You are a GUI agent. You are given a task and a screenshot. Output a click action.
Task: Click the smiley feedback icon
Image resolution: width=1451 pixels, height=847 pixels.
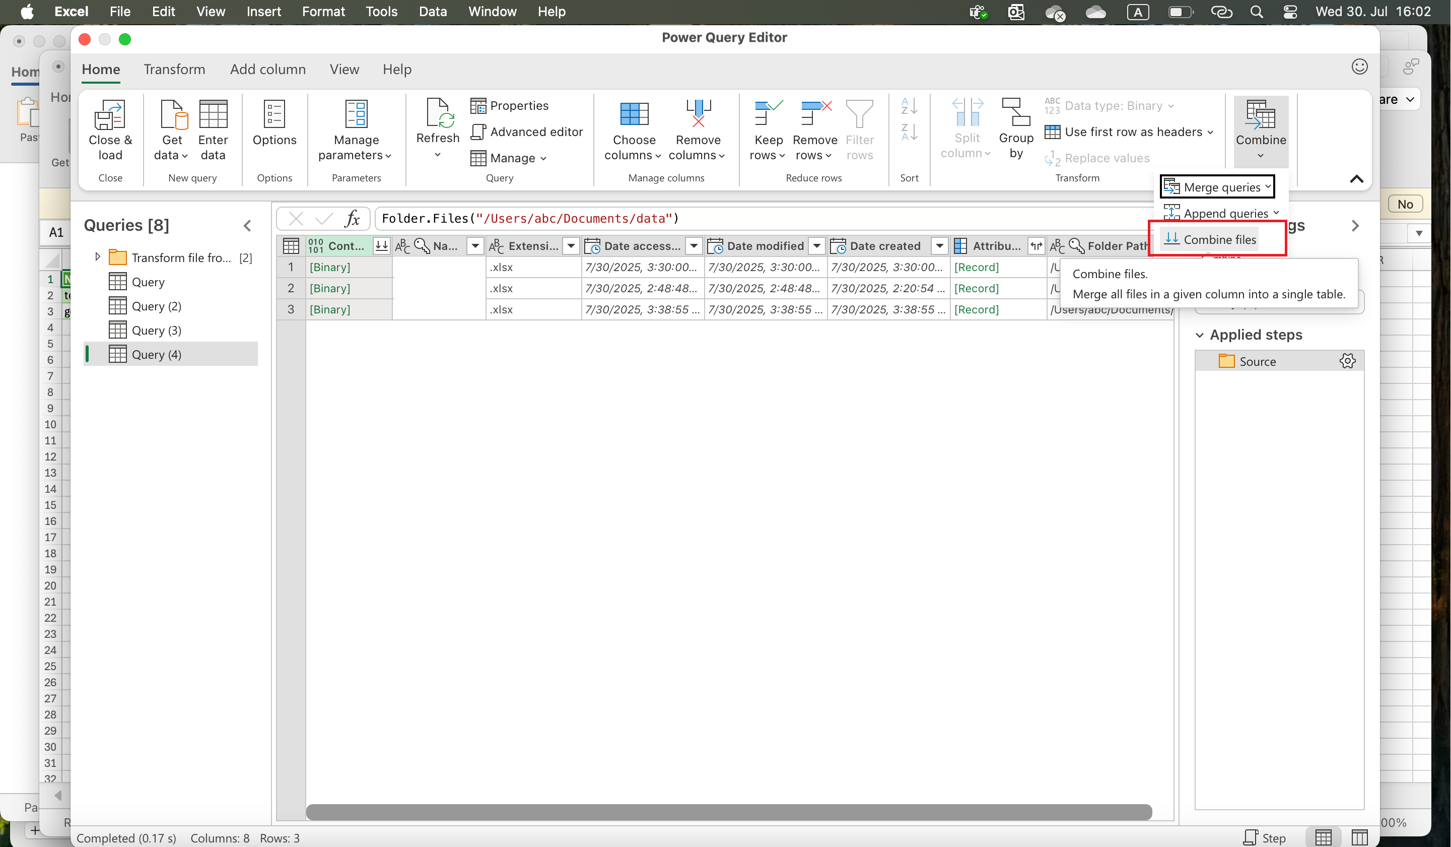click(x=1359, y=67)
